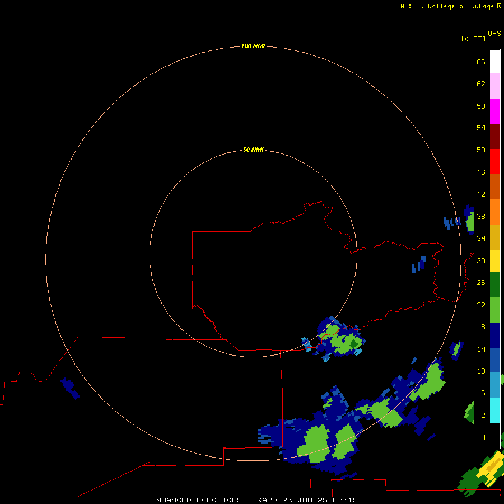Click the 62 legend value
The image size is (504, 504).
pyautogui.click(x=481, y=84)
